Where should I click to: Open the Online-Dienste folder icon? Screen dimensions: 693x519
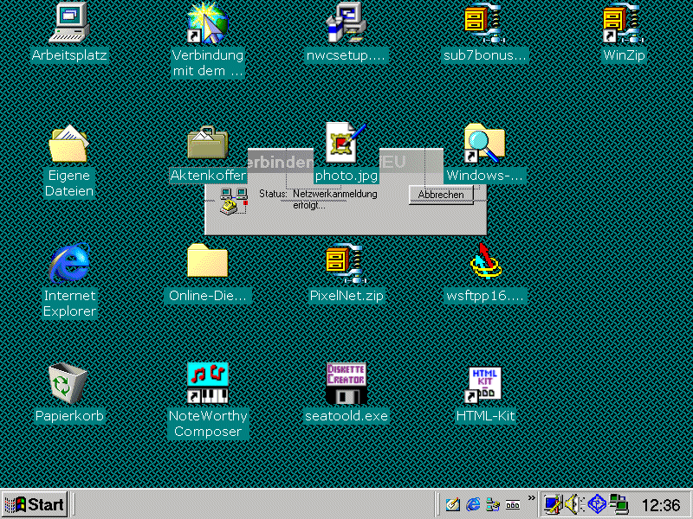point(208,263)
